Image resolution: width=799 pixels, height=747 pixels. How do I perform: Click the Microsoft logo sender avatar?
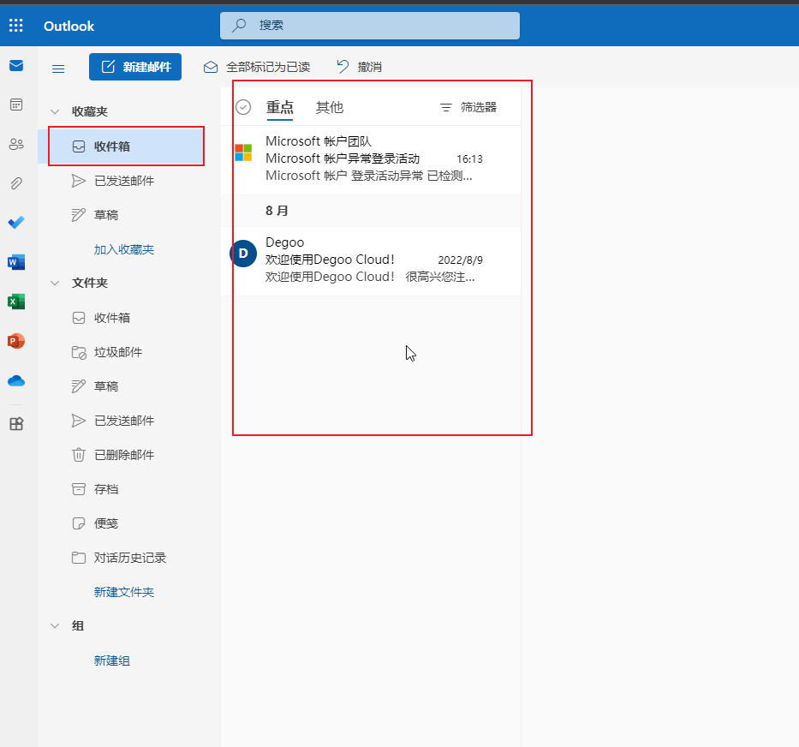pos(243,152)
